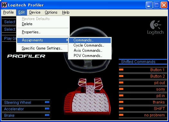The image size is (169, 122).
Task: Click the Logitech Profiler title bar icon
Action: pos(4,5)
